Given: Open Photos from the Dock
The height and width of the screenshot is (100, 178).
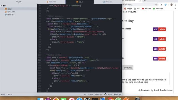Looking at the screenshot, I should pyautogui.click(x=56, y=99).
